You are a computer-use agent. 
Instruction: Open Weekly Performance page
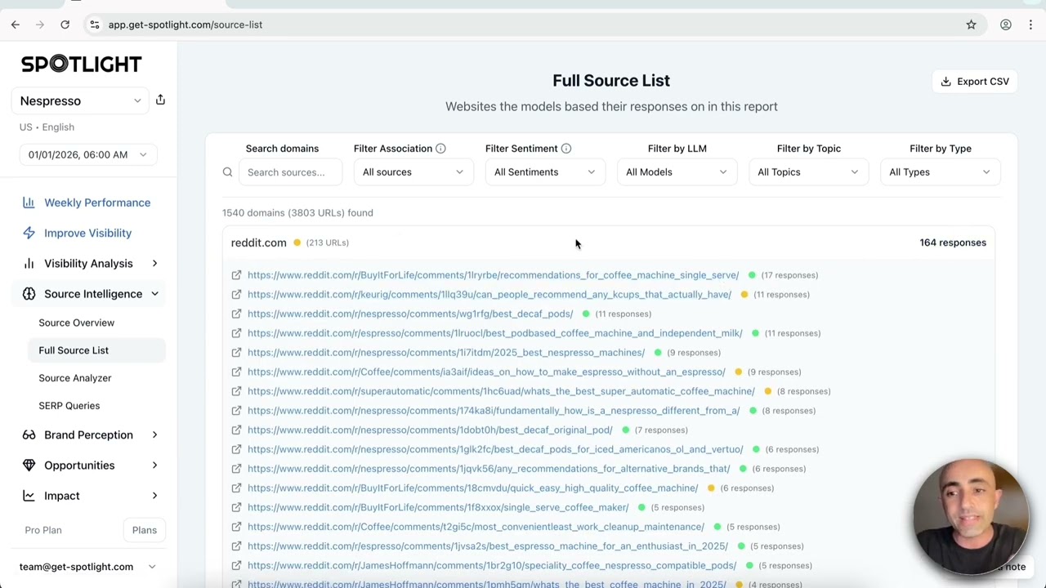[97, 203]
